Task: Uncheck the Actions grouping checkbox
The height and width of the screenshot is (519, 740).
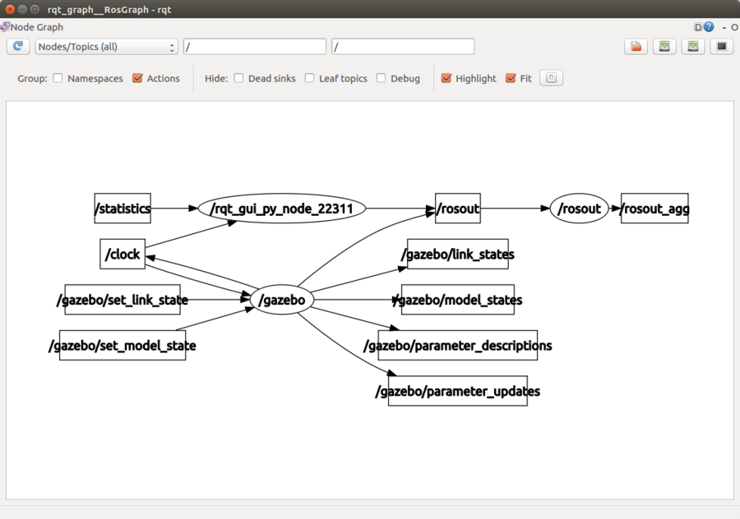Action: 137,78
